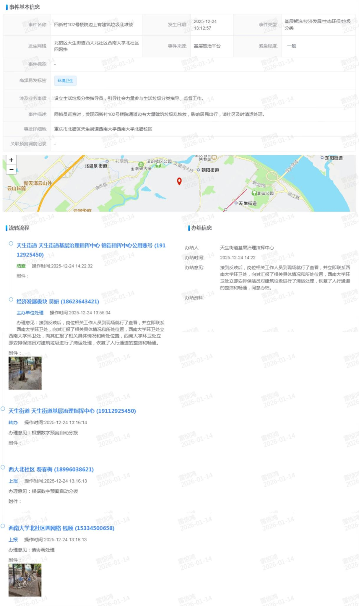The image size is (359, 606).
Task: Click the 北温泉街道 label on map
Action: pyautogui.click(x=96, y=166)
